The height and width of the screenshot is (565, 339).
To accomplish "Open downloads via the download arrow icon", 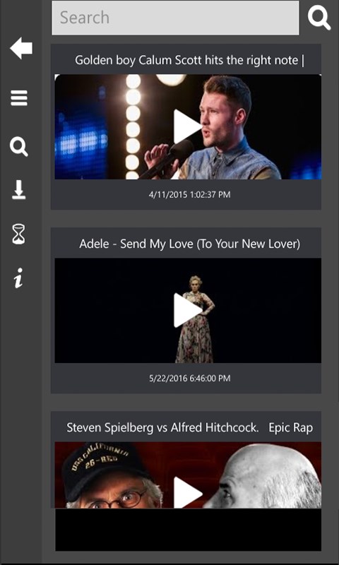I will pos(19,190).
